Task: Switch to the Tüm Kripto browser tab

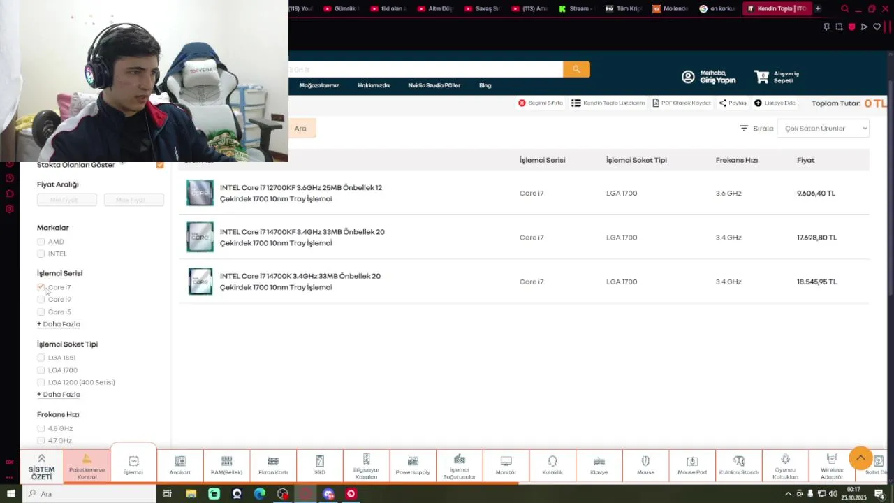Action: (624, 8)
